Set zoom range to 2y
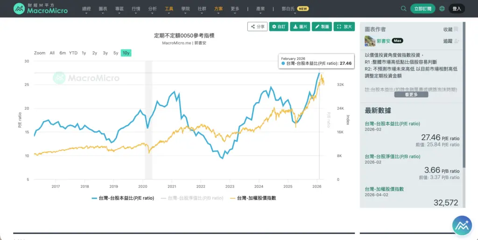The height and width of the screenshot is (240, 478). [x=95, y=53]
